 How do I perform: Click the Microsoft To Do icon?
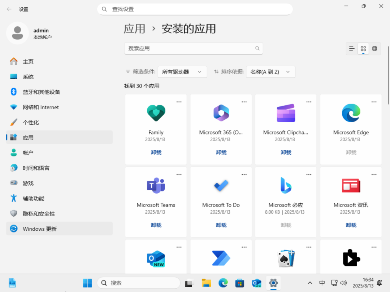(x=221, y=186)
